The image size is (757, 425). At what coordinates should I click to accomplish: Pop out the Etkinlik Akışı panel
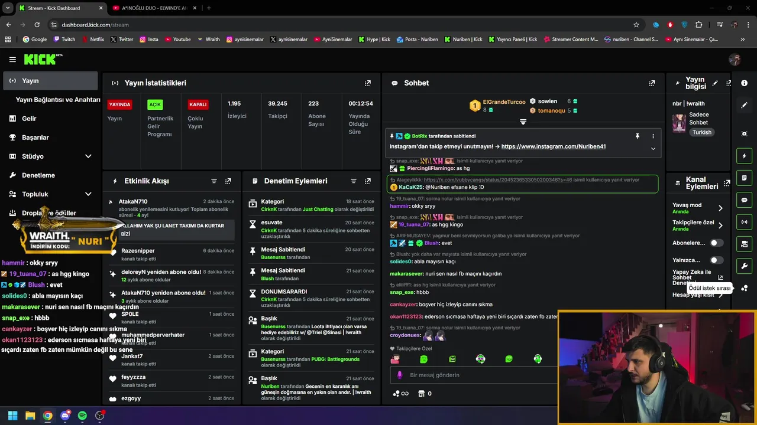228,181
